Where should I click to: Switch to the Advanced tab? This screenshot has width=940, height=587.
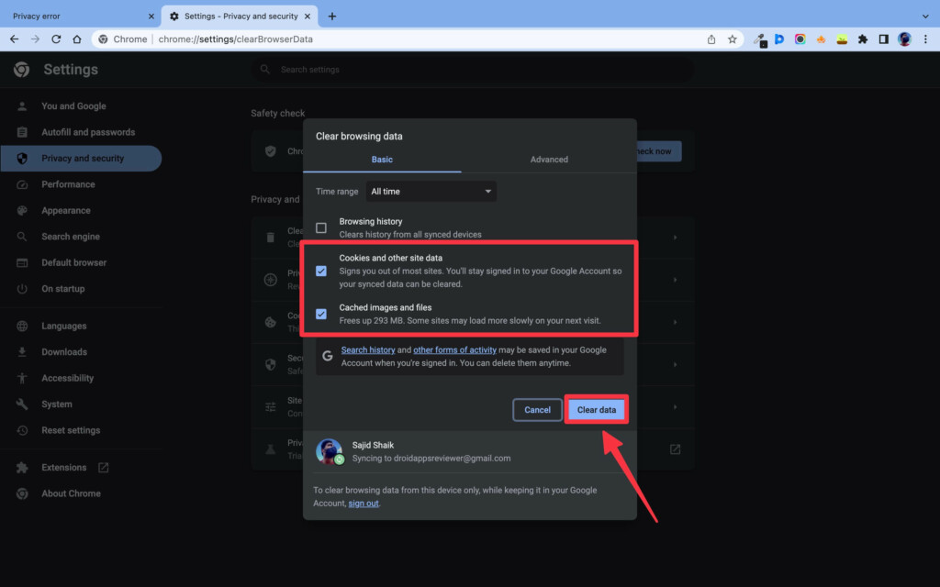coord(549,160)
